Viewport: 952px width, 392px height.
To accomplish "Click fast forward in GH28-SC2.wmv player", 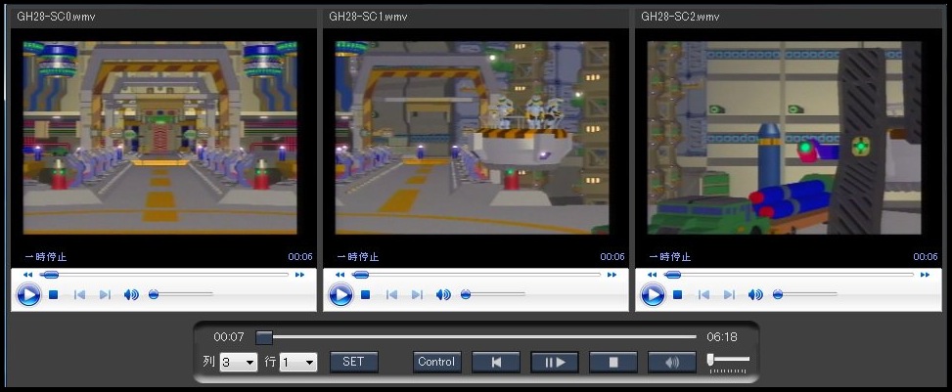I will coord(925,275).
